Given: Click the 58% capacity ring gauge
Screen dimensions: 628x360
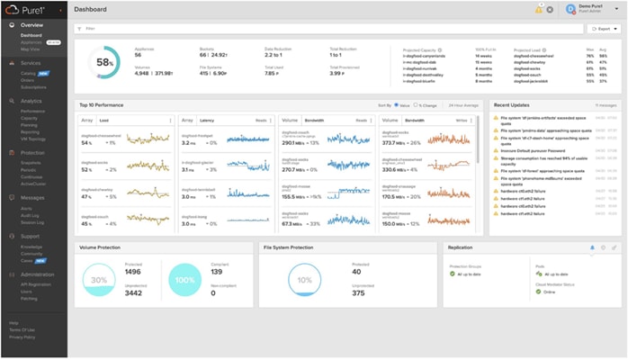Looking at the screenshot, I should pyautogui.click(x=104, y=62).
